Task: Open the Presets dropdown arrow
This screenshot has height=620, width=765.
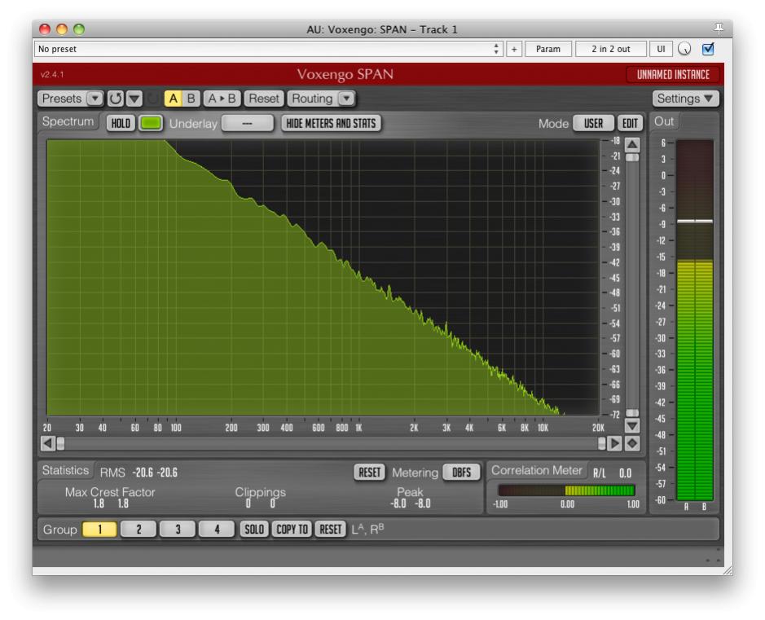Action: (x=95, y=99)
